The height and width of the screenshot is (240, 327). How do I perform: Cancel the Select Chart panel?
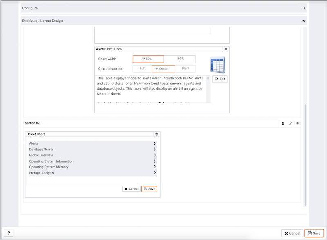click(131, 189)
